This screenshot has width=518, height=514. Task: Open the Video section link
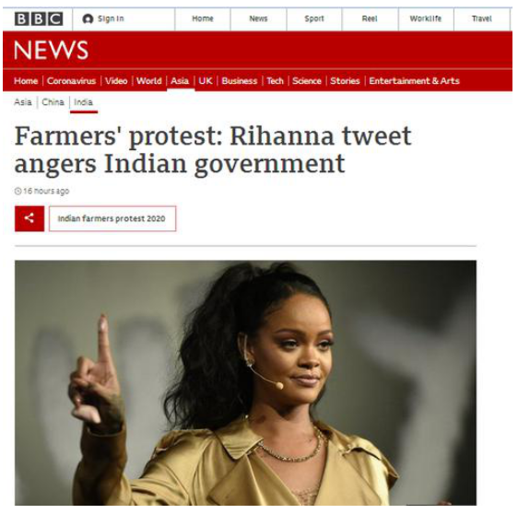116,81
